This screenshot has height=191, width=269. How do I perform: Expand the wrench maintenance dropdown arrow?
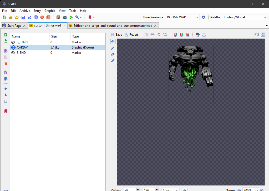pos(81,17)
